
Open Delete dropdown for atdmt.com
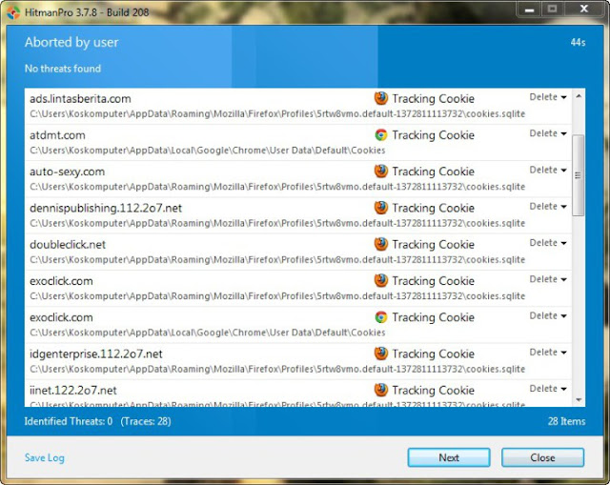(548, 133)
